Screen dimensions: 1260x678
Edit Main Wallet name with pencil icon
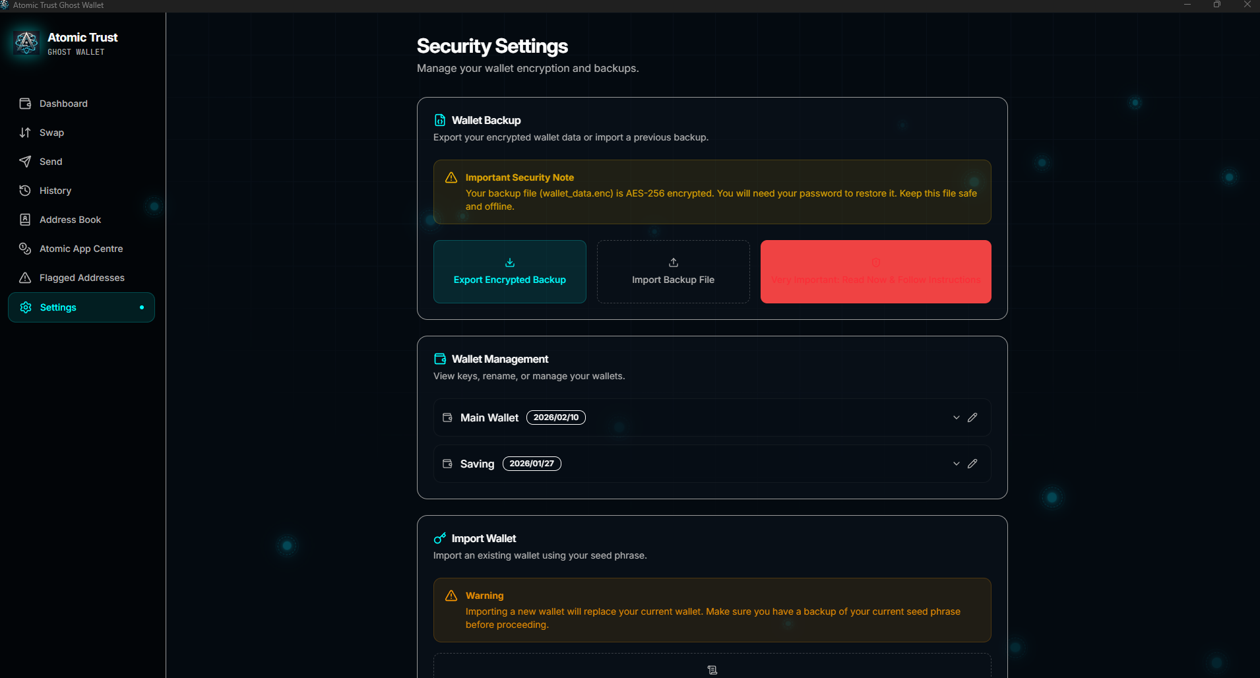tap(972, 417)
